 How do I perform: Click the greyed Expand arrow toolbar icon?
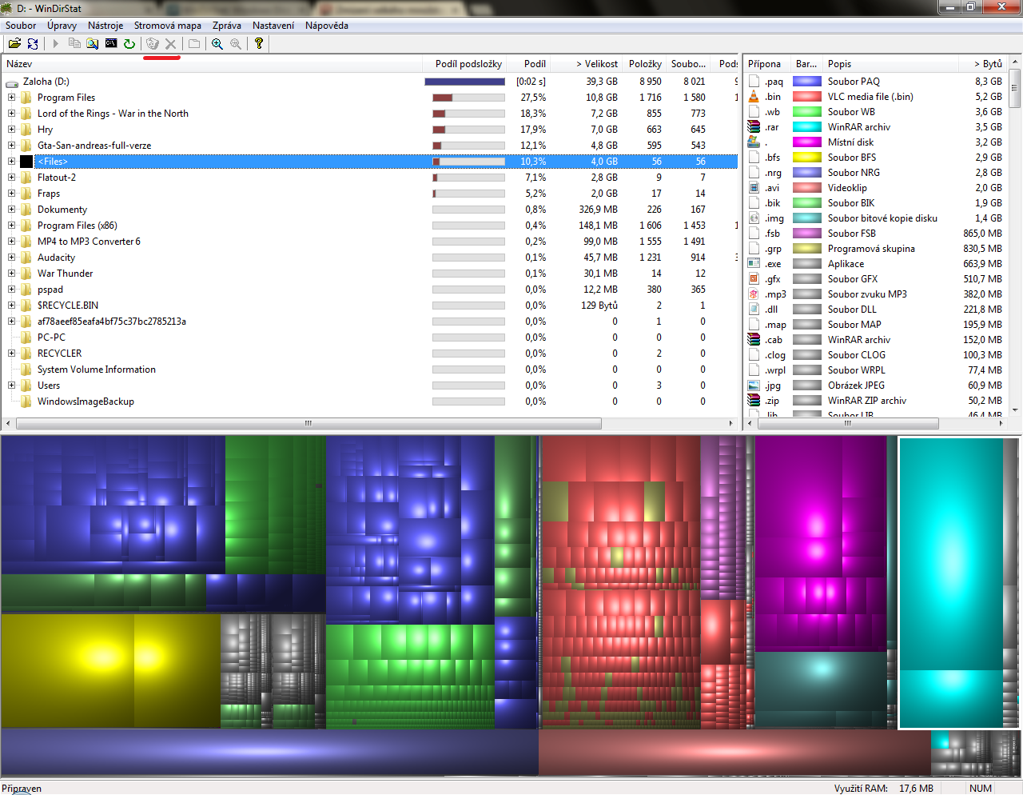pos(56,44)
